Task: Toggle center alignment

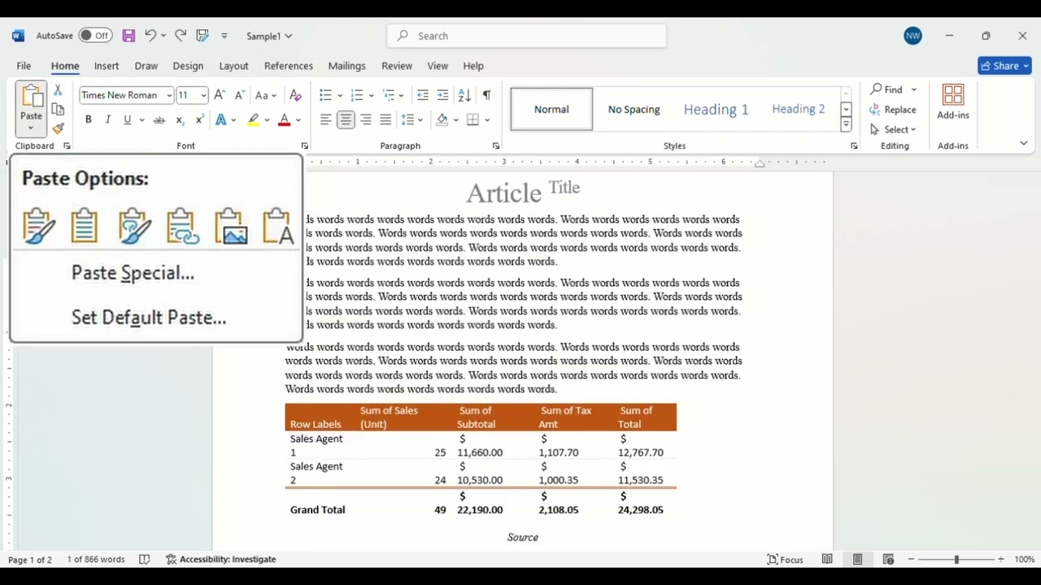Action: click(346, 120)
